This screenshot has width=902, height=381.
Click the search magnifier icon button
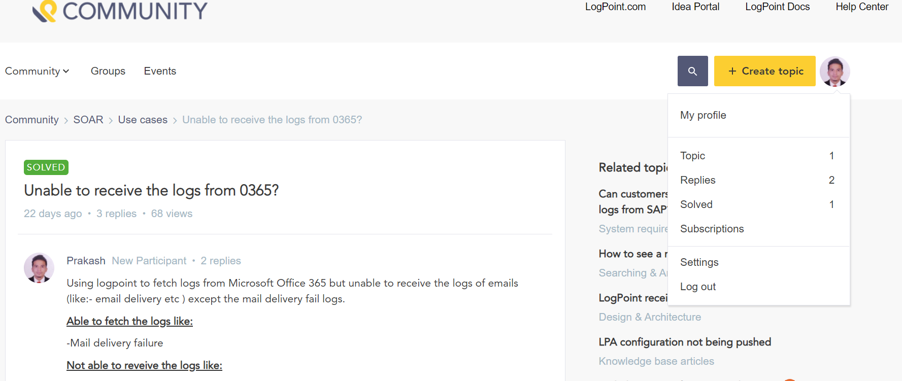click(692, 71)
